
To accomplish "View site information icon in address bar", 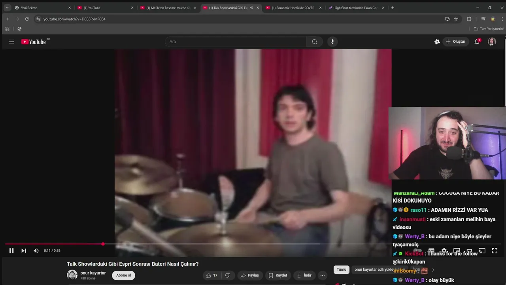I will (x=38, y=19).
